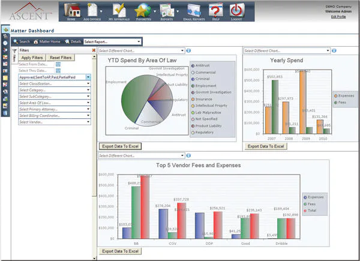Click the Select Thru Date field

[x=36, y=70]
